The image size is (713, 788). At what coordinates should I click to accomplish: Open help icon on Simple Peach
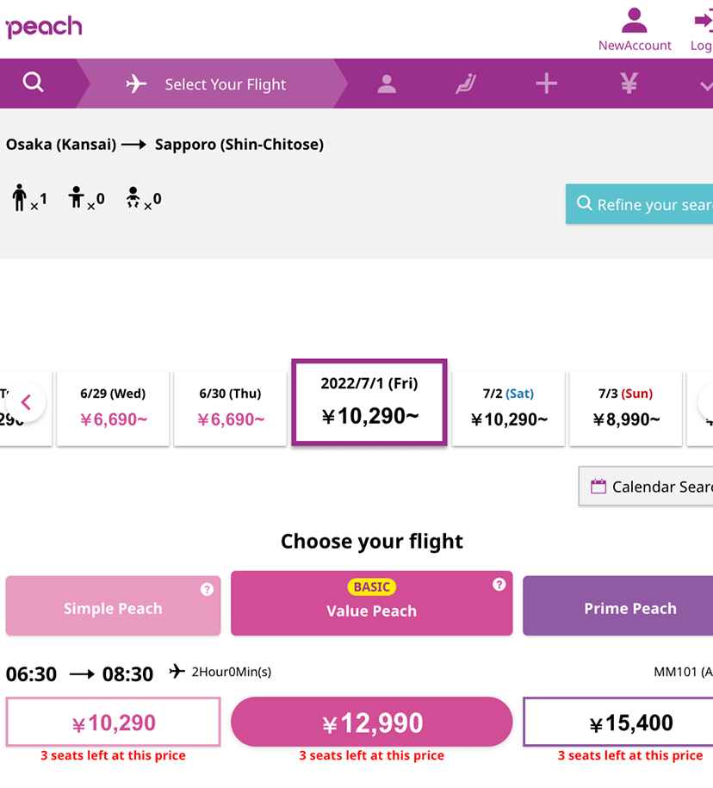point(207,589)
